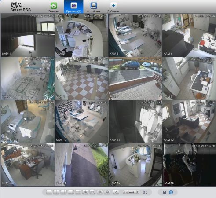216x198 pixels.
Task: Open the Главная home tab
Action: click(x=54, y=7)
